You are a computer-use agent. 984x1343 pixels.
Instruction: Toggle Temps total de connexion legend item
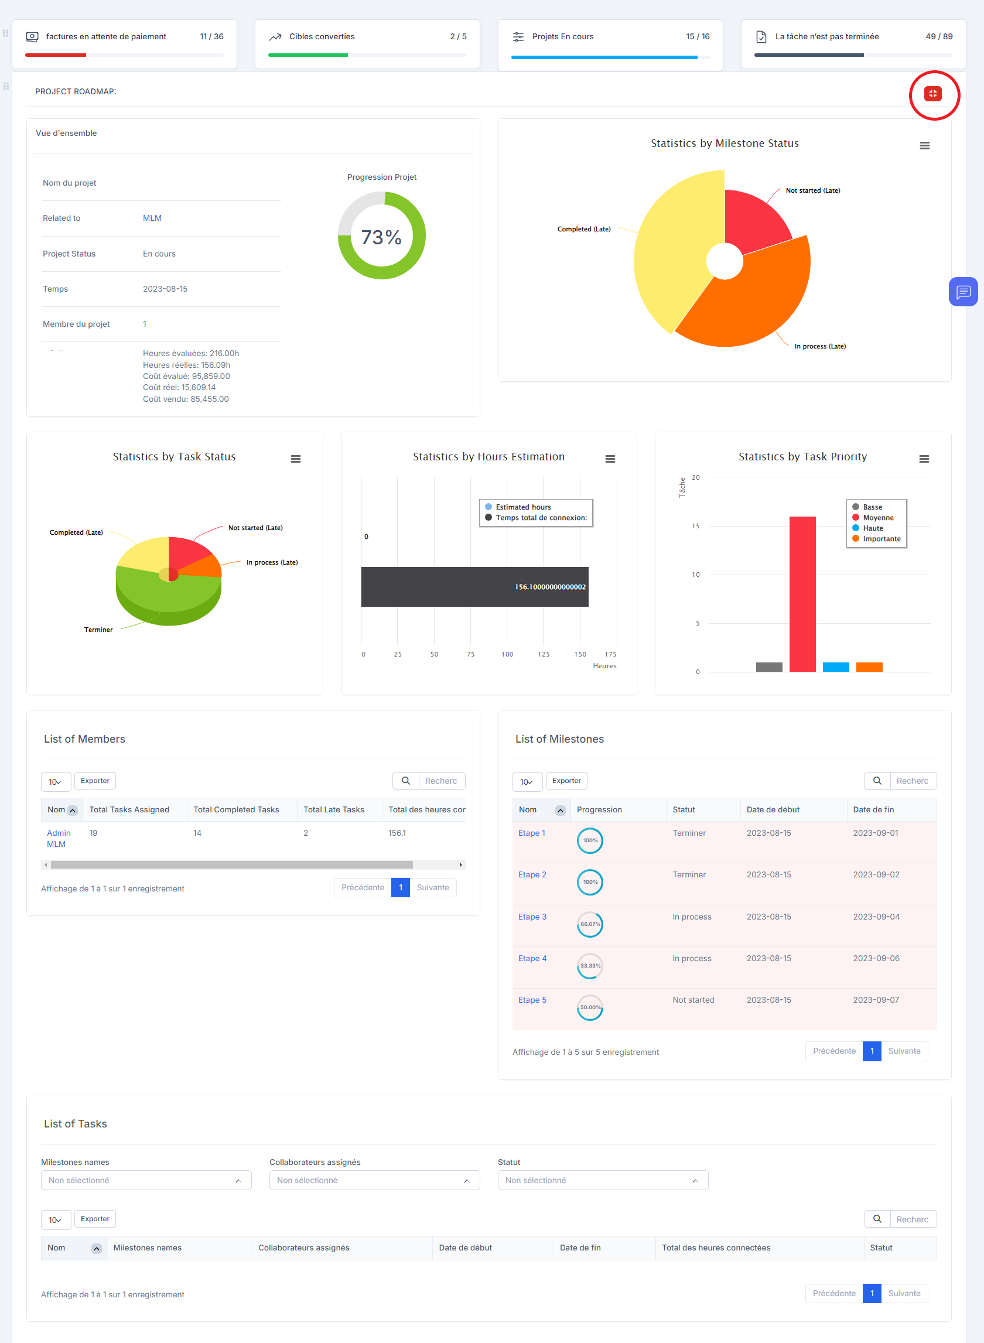coord(535,518)
